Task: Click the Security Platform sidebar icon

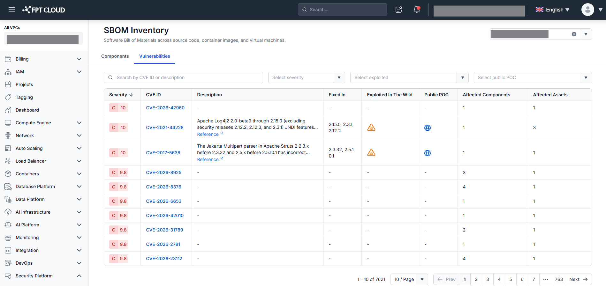Action: coord(8,276)
